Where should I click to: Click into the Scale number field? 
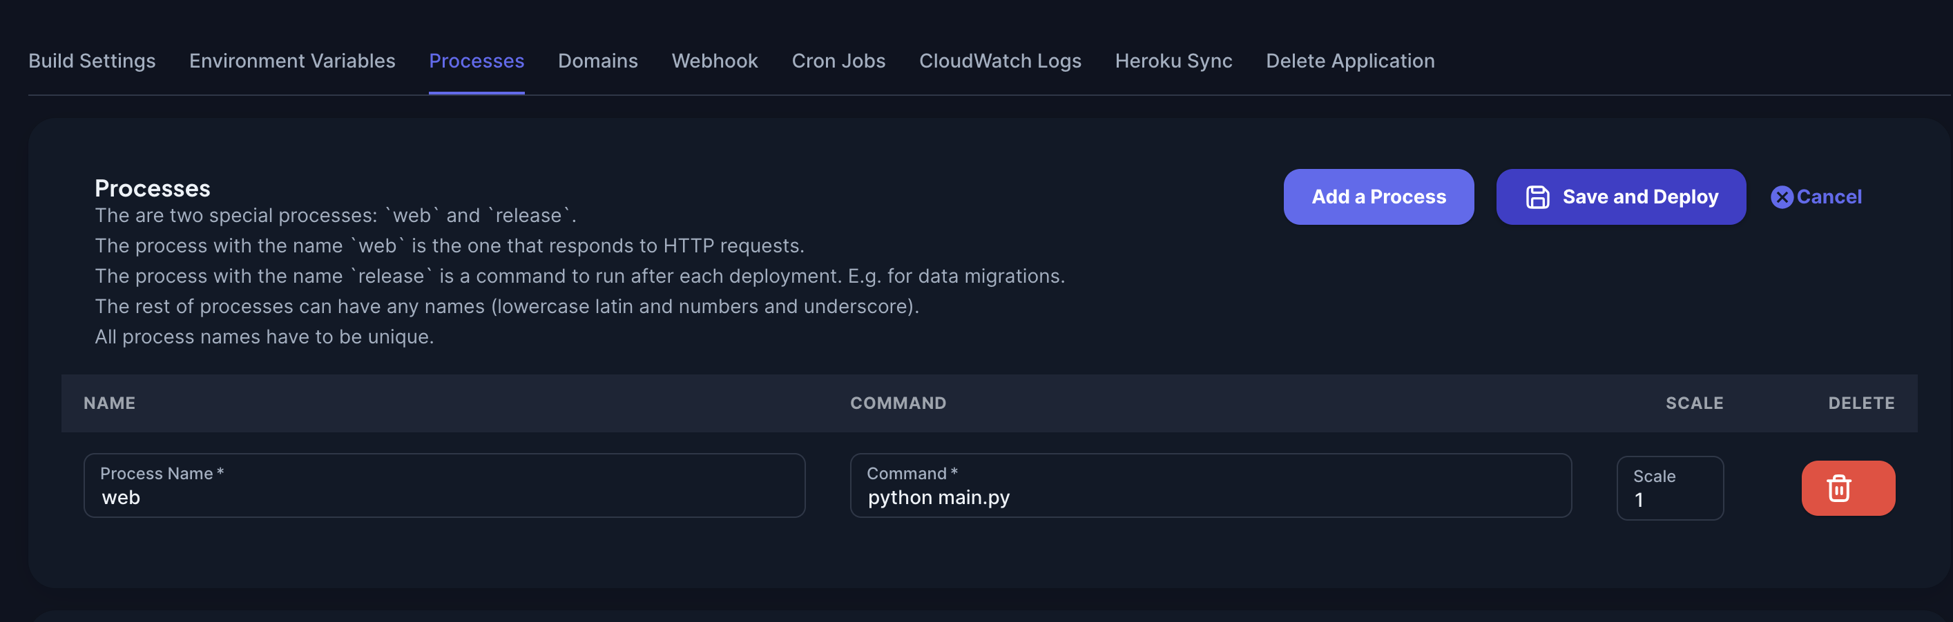point(1669,499)
